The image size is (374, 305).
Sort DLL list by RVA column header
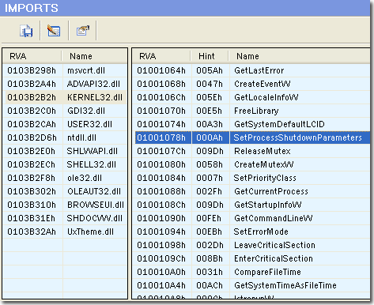[32, 56]
